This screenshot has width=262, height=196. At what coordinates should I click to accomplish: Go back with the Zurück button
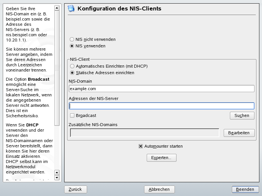(x=75, y=189)
